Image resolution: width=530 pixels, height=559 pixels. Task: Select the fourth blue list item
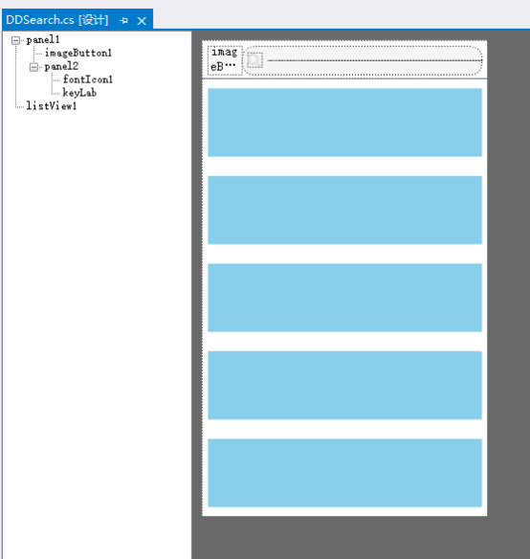click(344, 386)
